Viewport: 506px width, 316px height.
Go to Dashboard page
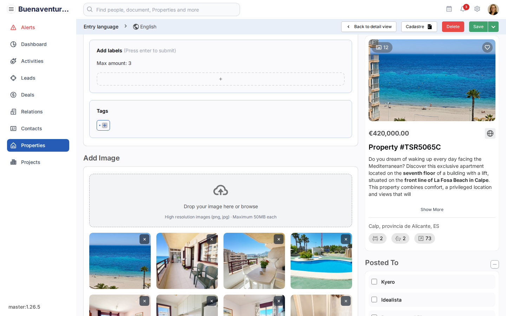(38, 44)
